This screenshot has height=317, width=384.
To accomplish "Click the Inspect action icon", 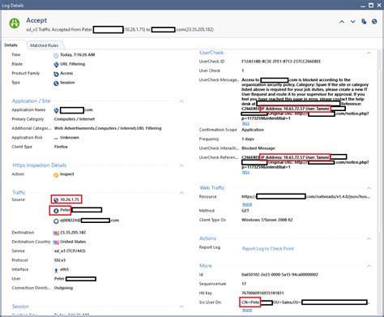I will pos(56,175).
